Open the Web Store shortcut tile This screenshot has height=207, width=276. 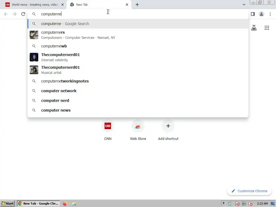tap(138, 130)
